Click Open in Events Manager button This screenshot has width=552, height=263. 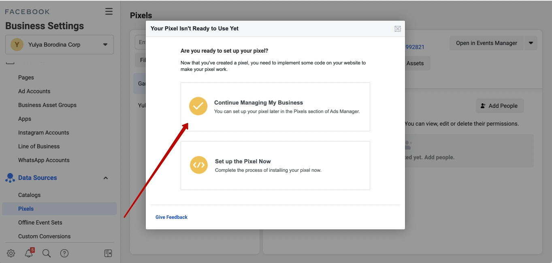(x=486, y=43)
